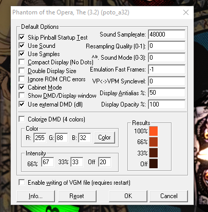The image size is (208, 212).
Task: Toggle the Use Sound checkbox
Action: (x=22, y=46)
